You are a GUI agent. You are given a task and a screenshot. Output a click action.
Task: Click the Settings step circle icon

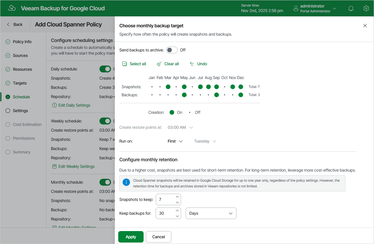tap(8, 111)
